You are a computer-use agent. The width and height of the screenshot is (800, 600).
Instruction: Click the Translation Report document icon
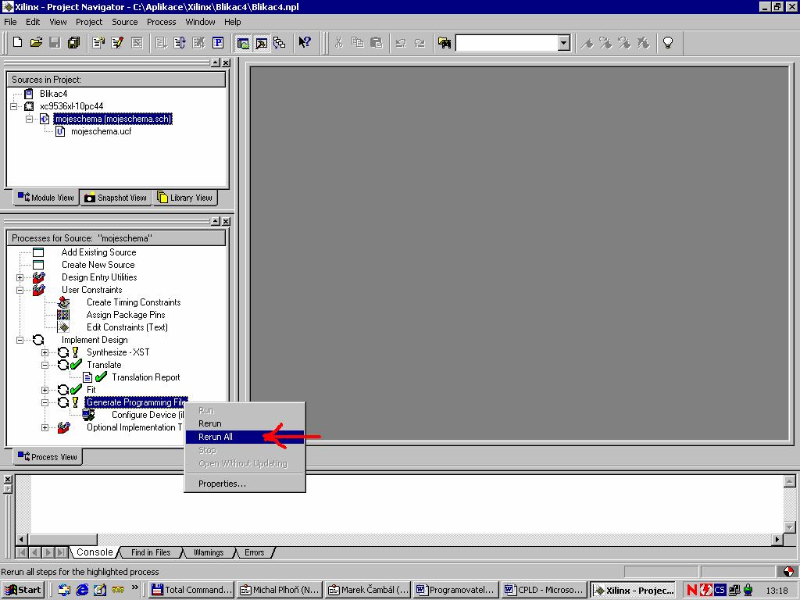87,377
